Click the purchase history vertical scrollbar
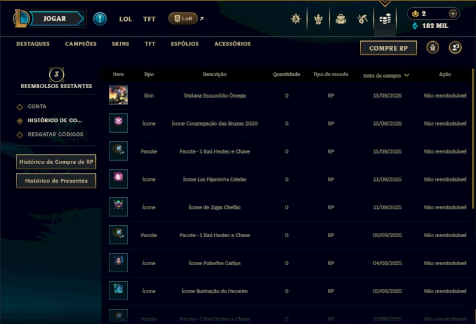 [473, 139]
